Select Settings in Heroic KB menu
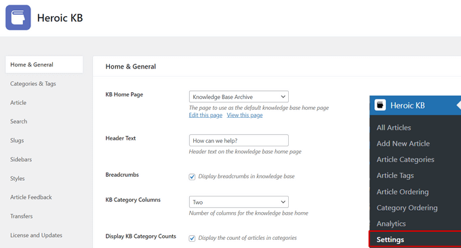 tap(415, 239)
